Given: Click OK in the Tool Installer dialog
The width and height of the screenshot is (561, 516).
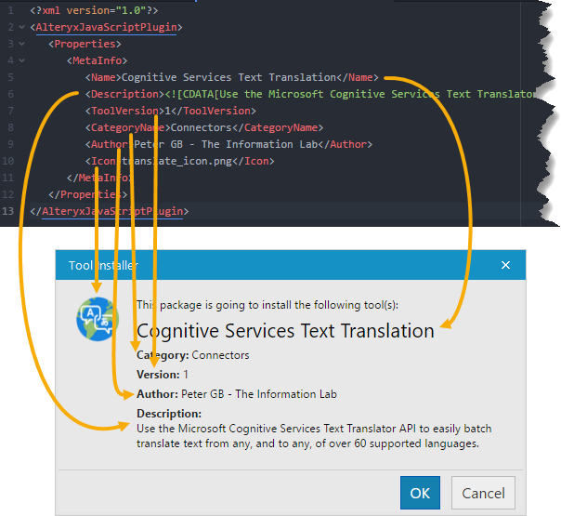Looking at the screenshot, I should tap(420, 493).
